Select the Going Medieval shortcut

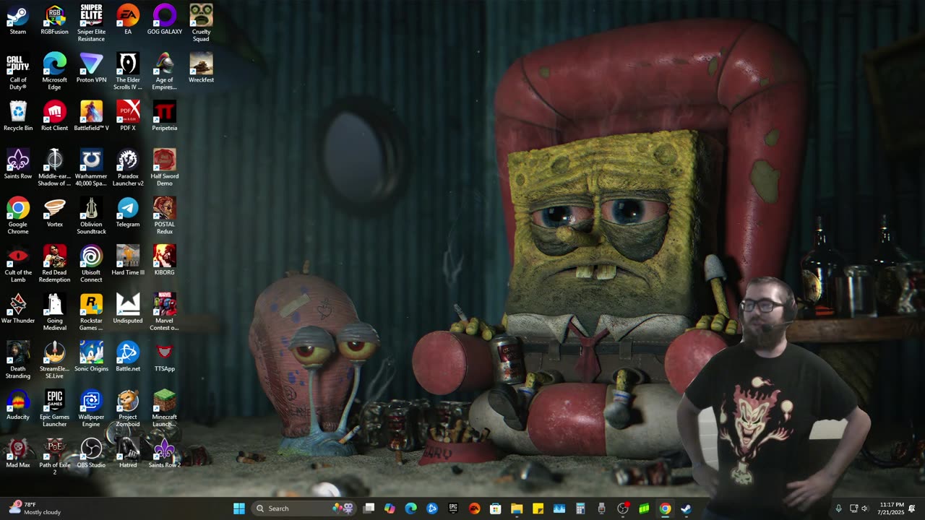[55, 312]
